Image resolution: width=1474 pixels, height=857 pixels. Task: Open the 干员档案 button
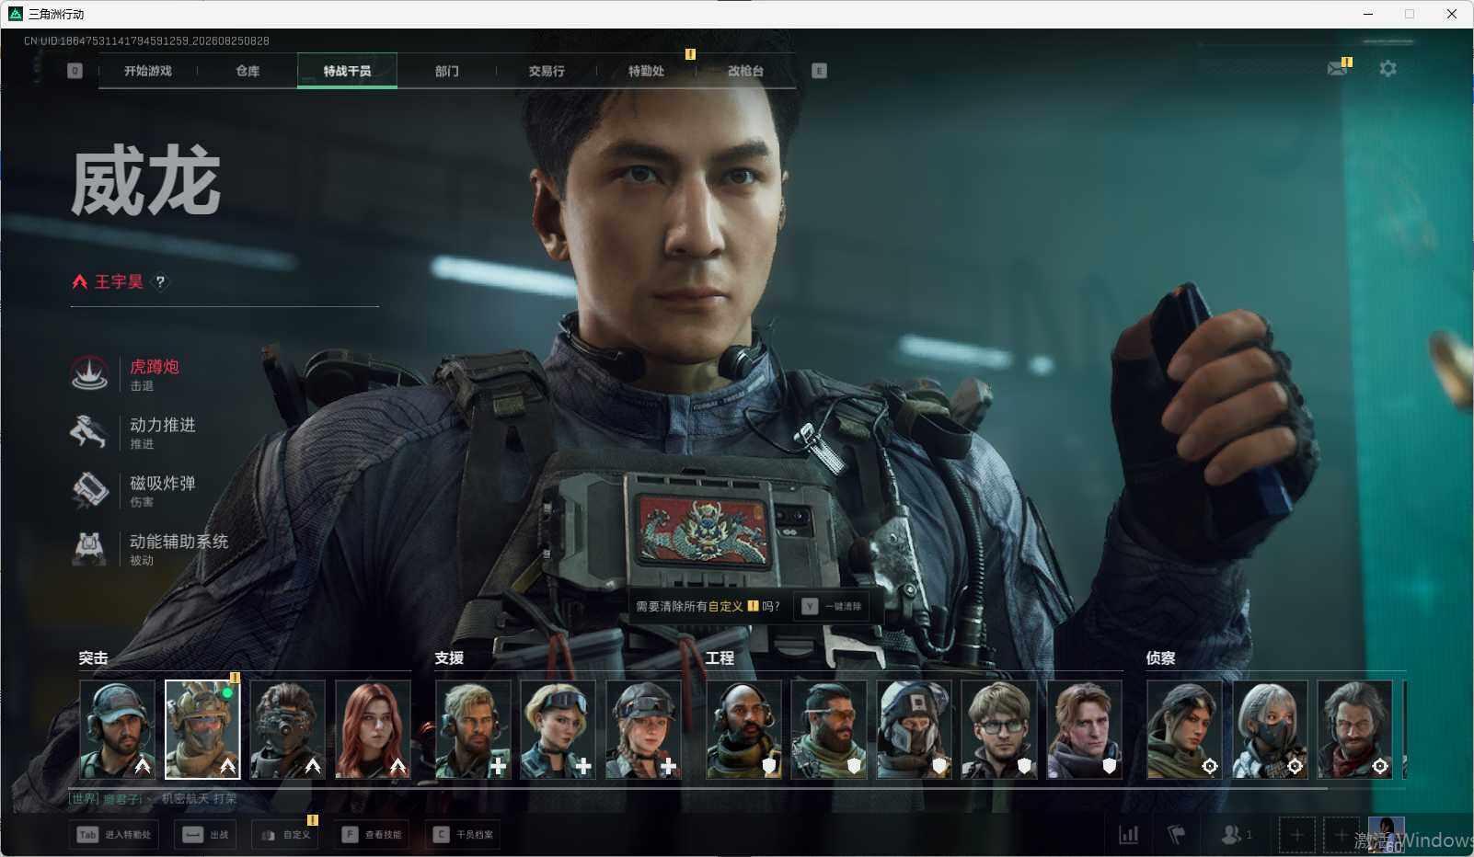tap(463, 835)
